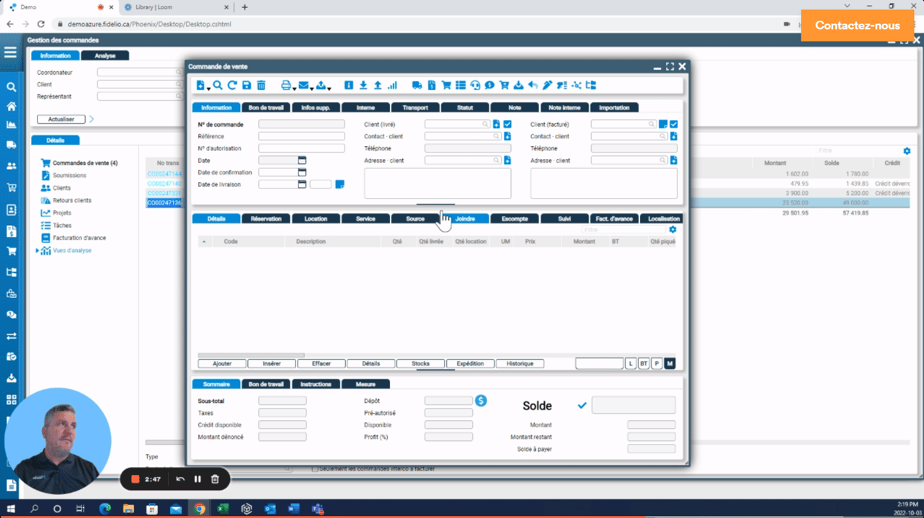Open the Analyse tab in Gestion des commandes

(105, 55)
